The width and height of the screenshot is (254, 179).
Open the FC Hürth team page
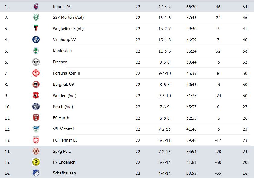61,118
